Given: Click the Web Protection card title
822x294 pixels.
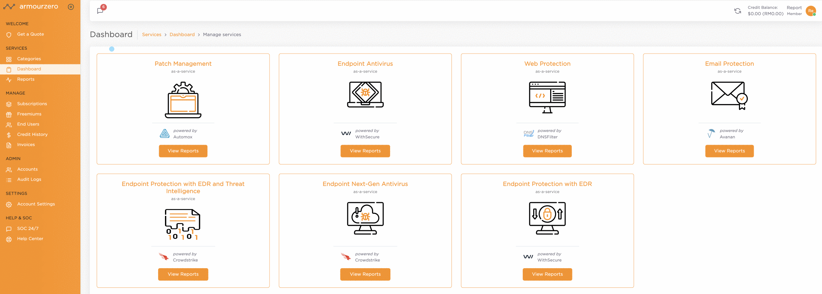Looking at the screenshot, I should 547,64.
